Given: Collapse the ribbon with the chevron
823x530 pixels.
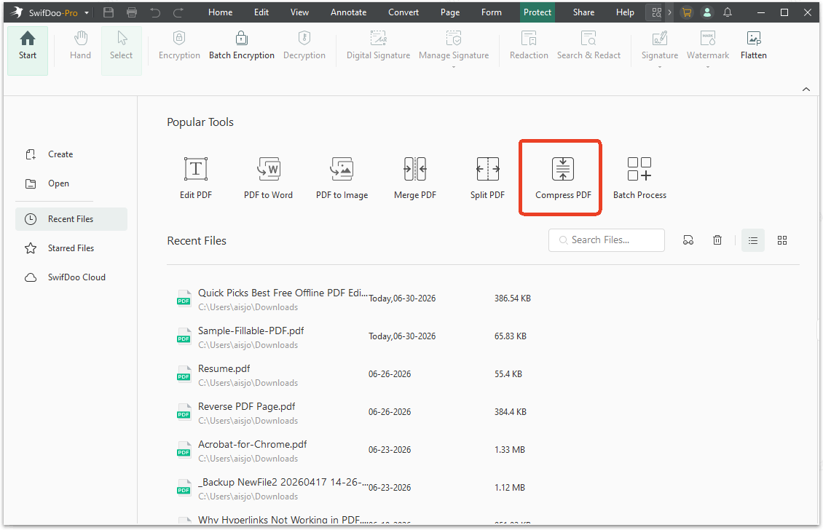Looking at the screenshot, I should (x=806, y=90).
